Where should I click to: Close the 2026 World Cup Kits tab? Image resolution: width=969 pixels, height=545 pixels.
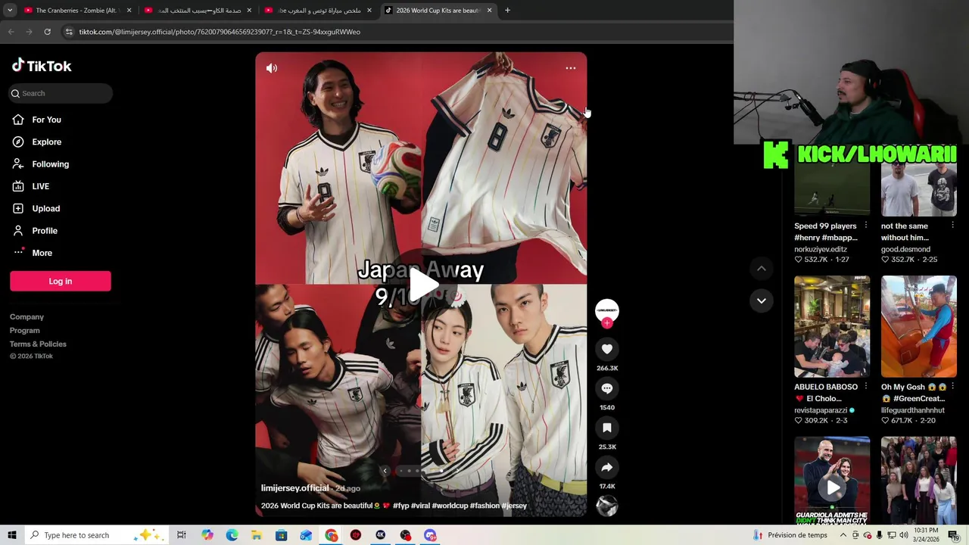click(x=489, y=11)
